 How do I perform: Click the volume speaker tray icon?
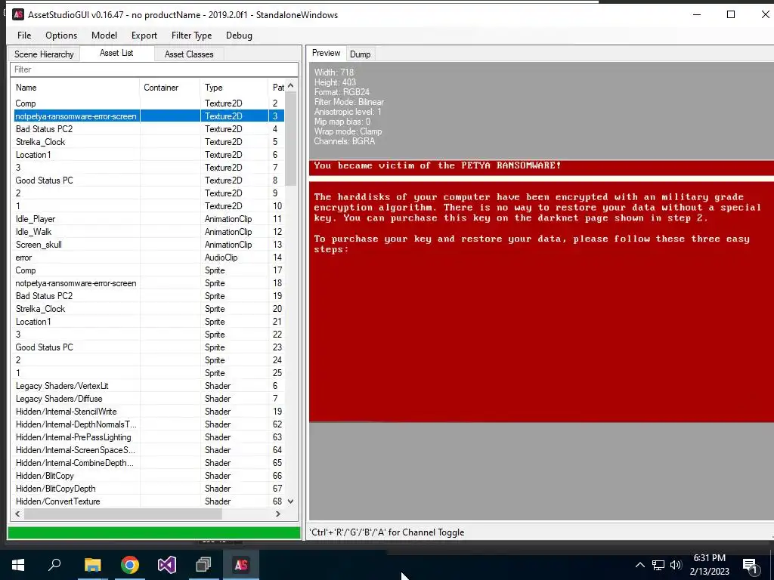coord(676,565)
